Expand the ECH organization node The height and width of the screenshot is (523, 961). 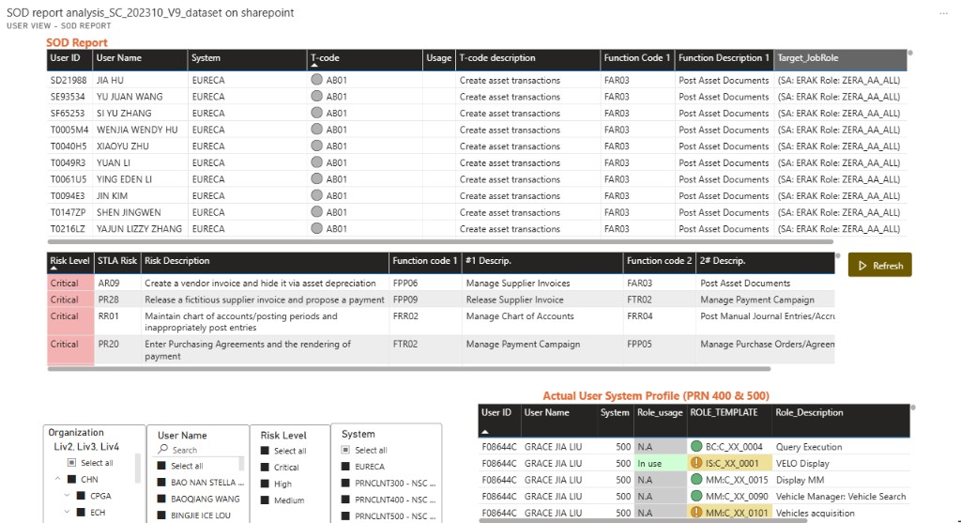pos(67,512)
